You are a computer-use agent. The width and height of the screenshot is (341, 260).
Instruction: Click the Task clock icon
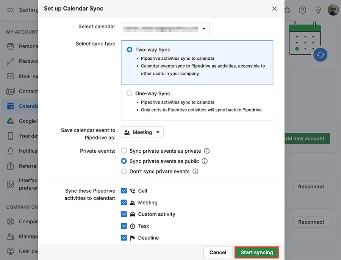coord(133,226)
